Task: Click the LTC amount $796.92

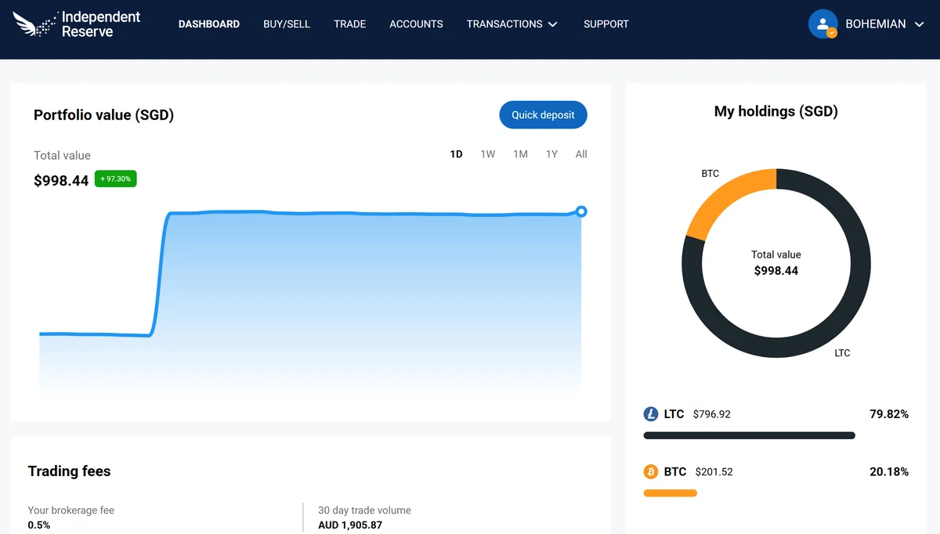Action: [712, 414]
